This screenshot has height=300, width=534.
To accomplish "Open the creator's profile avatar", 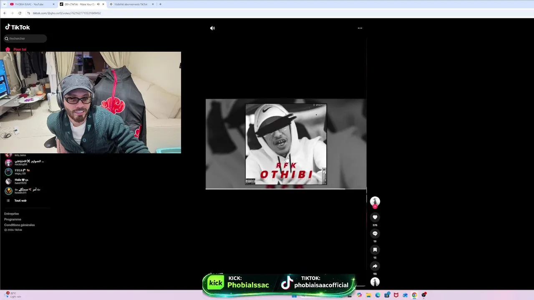I will pyautogui.click(x=375, y=201).
